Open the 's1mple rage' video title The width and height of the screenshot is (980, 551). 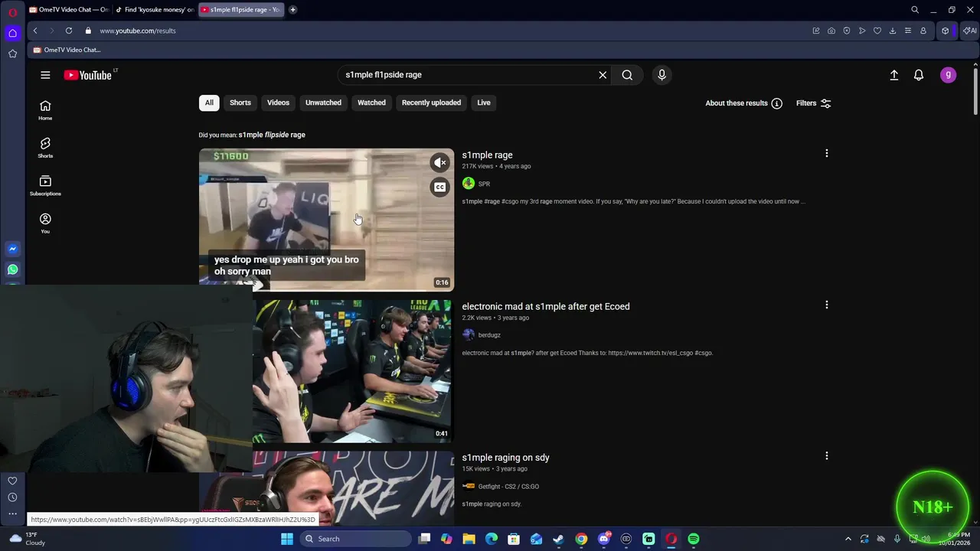point(487,155)
